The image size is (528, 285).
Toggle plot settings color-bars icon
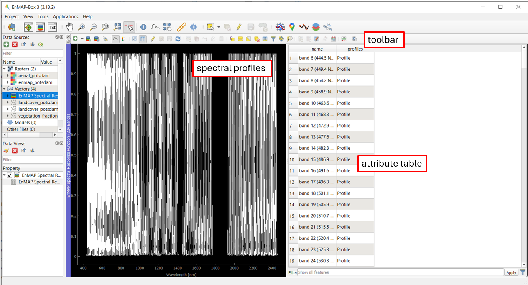pyautogui.click(x=123, y=39)
